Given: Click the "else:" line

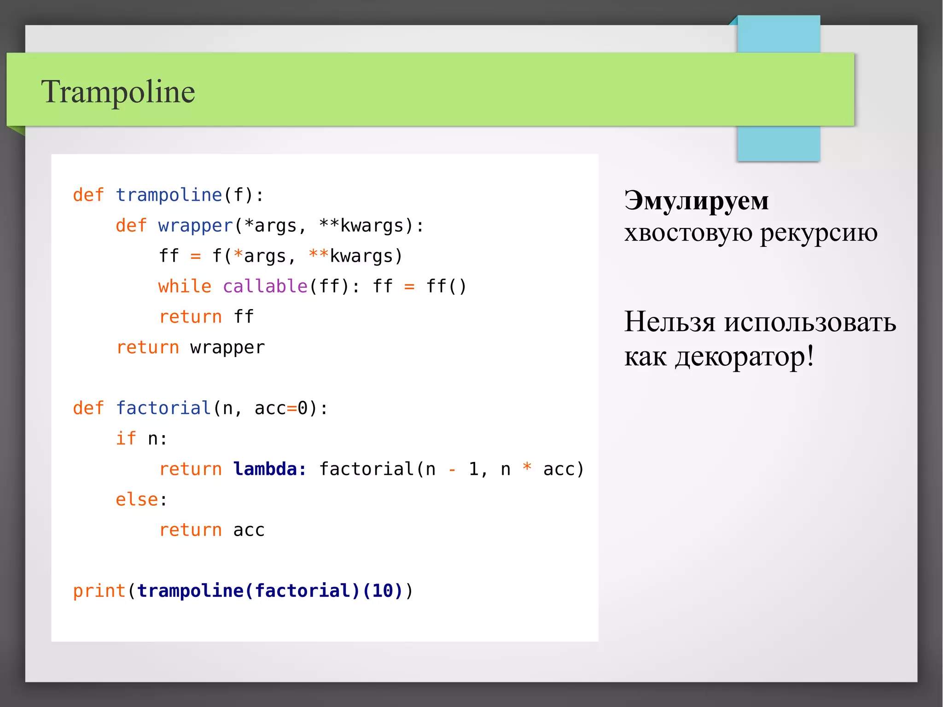Looking at the screenshot, I should tap(141, 499).
